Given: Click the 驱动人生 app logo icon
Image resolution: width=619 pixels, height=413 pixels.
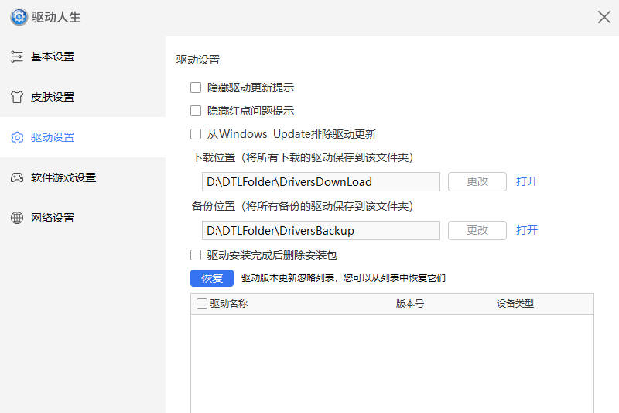Looking at the screenshot, I should (x=19, y=17).
